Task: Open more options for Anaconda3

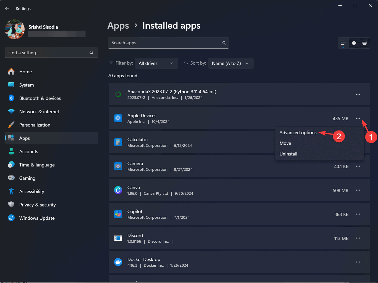Action: [358, 94]
